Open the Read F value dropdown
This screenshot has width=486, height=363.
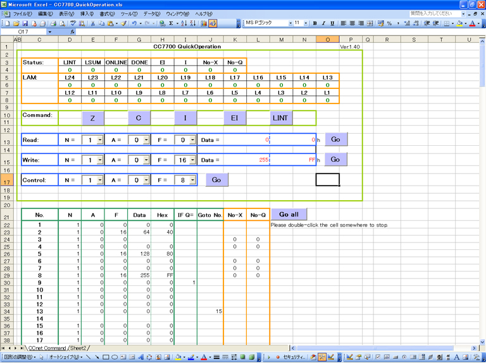[x=192, y=140]
